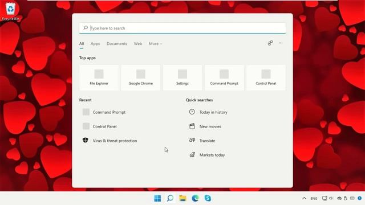365x205 pixels.
Task: Click the 'Type here to search' field
Action: coord(182,28)
